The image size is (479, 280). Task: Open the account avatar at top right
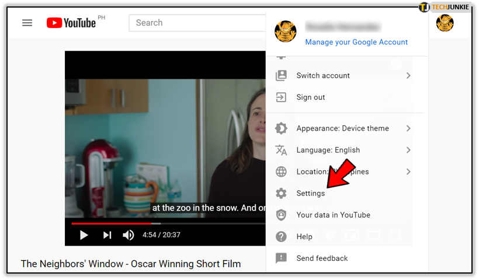pyautogui.click(x=445, y=23)
